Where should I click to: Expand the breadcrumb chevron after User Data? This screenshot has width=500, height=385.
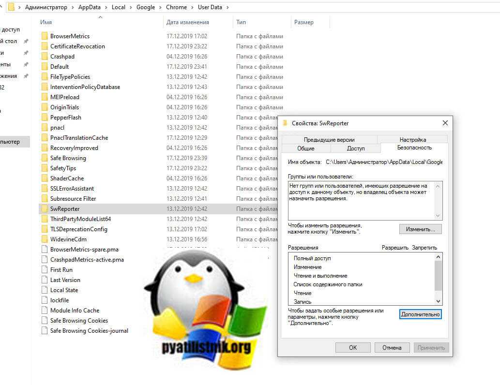228,7
